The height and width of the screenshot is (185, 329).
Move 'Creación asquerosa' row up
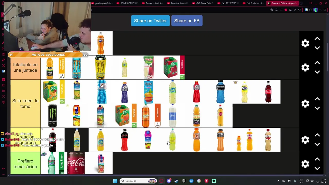click(x=317, y=135)
